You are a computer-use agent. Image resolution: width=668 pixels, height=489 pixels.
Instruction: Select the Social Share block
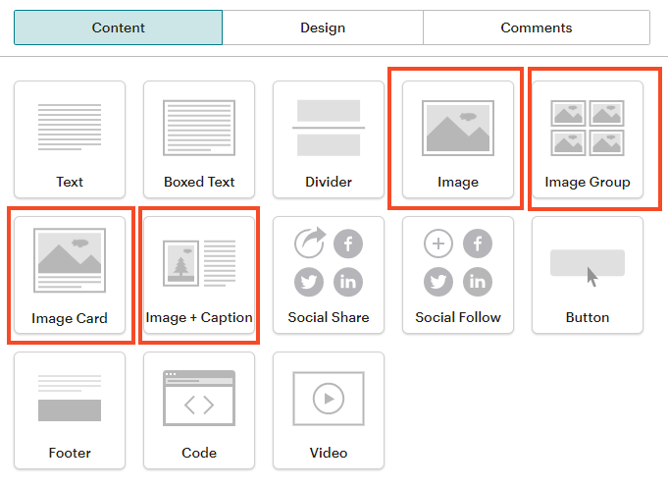coord(329,276)
